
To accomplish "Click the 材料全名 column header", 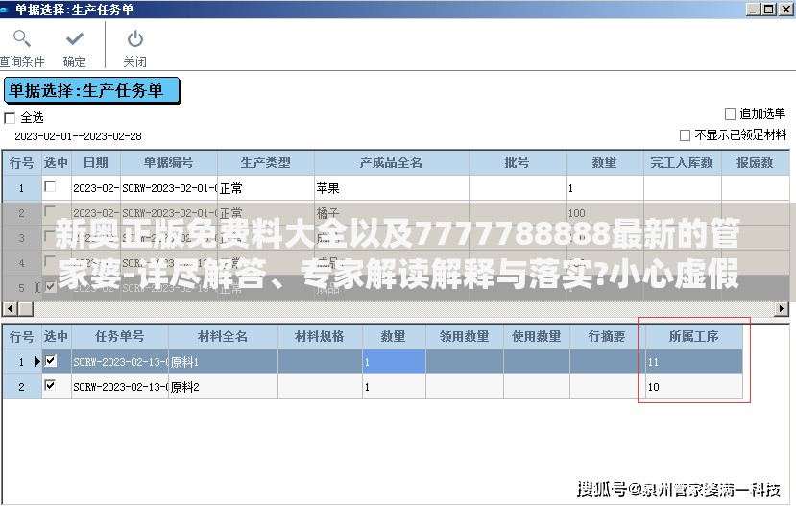I will coord(223,336).
